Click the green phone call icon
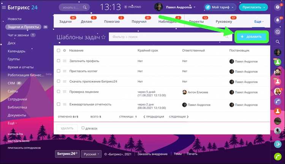The width and height of the screenshot is (285, 164). coord(278,157)
